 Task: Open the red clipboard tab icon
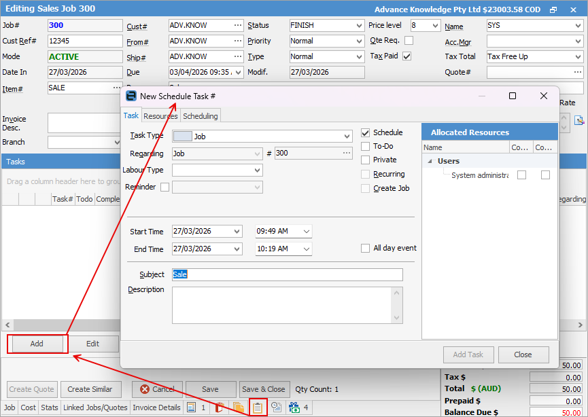pos(220,407)
